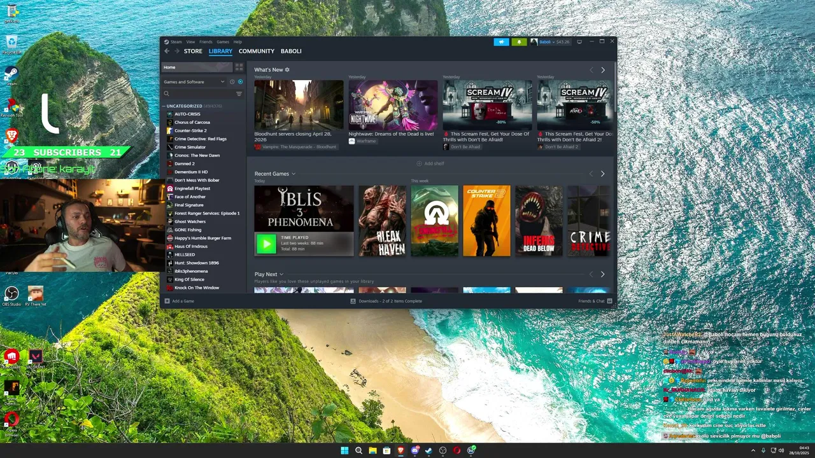Select AUTO-CRISIS in the game list
Viewport: 815px width, 458px height.
pos(187,114)
